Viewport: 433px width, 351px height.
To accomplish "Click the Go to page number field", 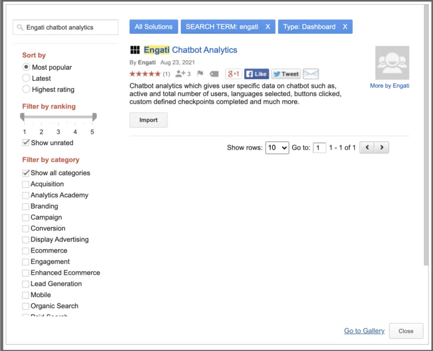I will coord(319,148).
